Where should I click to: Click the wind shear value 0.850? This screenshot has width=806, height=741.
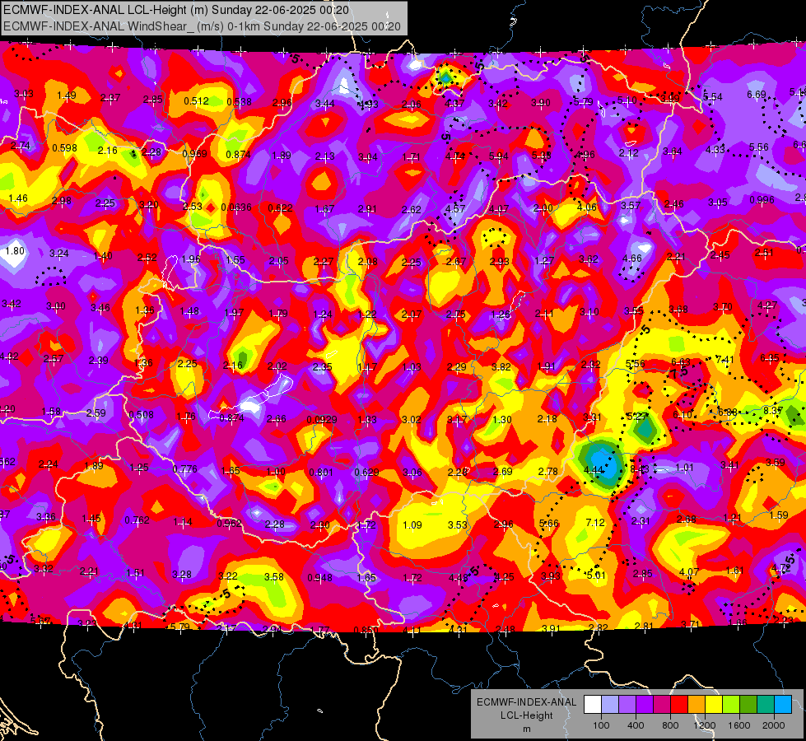point(366,629)
